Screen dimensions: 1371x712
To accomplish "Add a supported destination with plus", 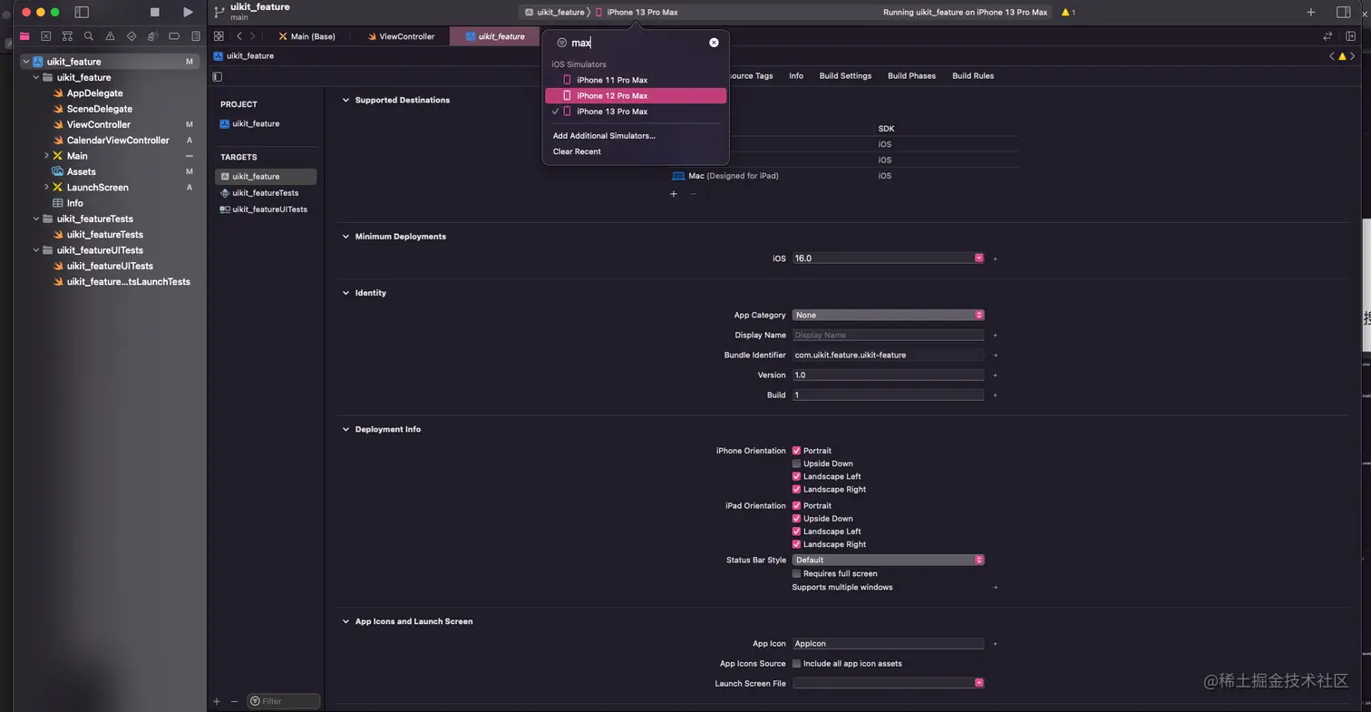I will [x=673, y=194].
